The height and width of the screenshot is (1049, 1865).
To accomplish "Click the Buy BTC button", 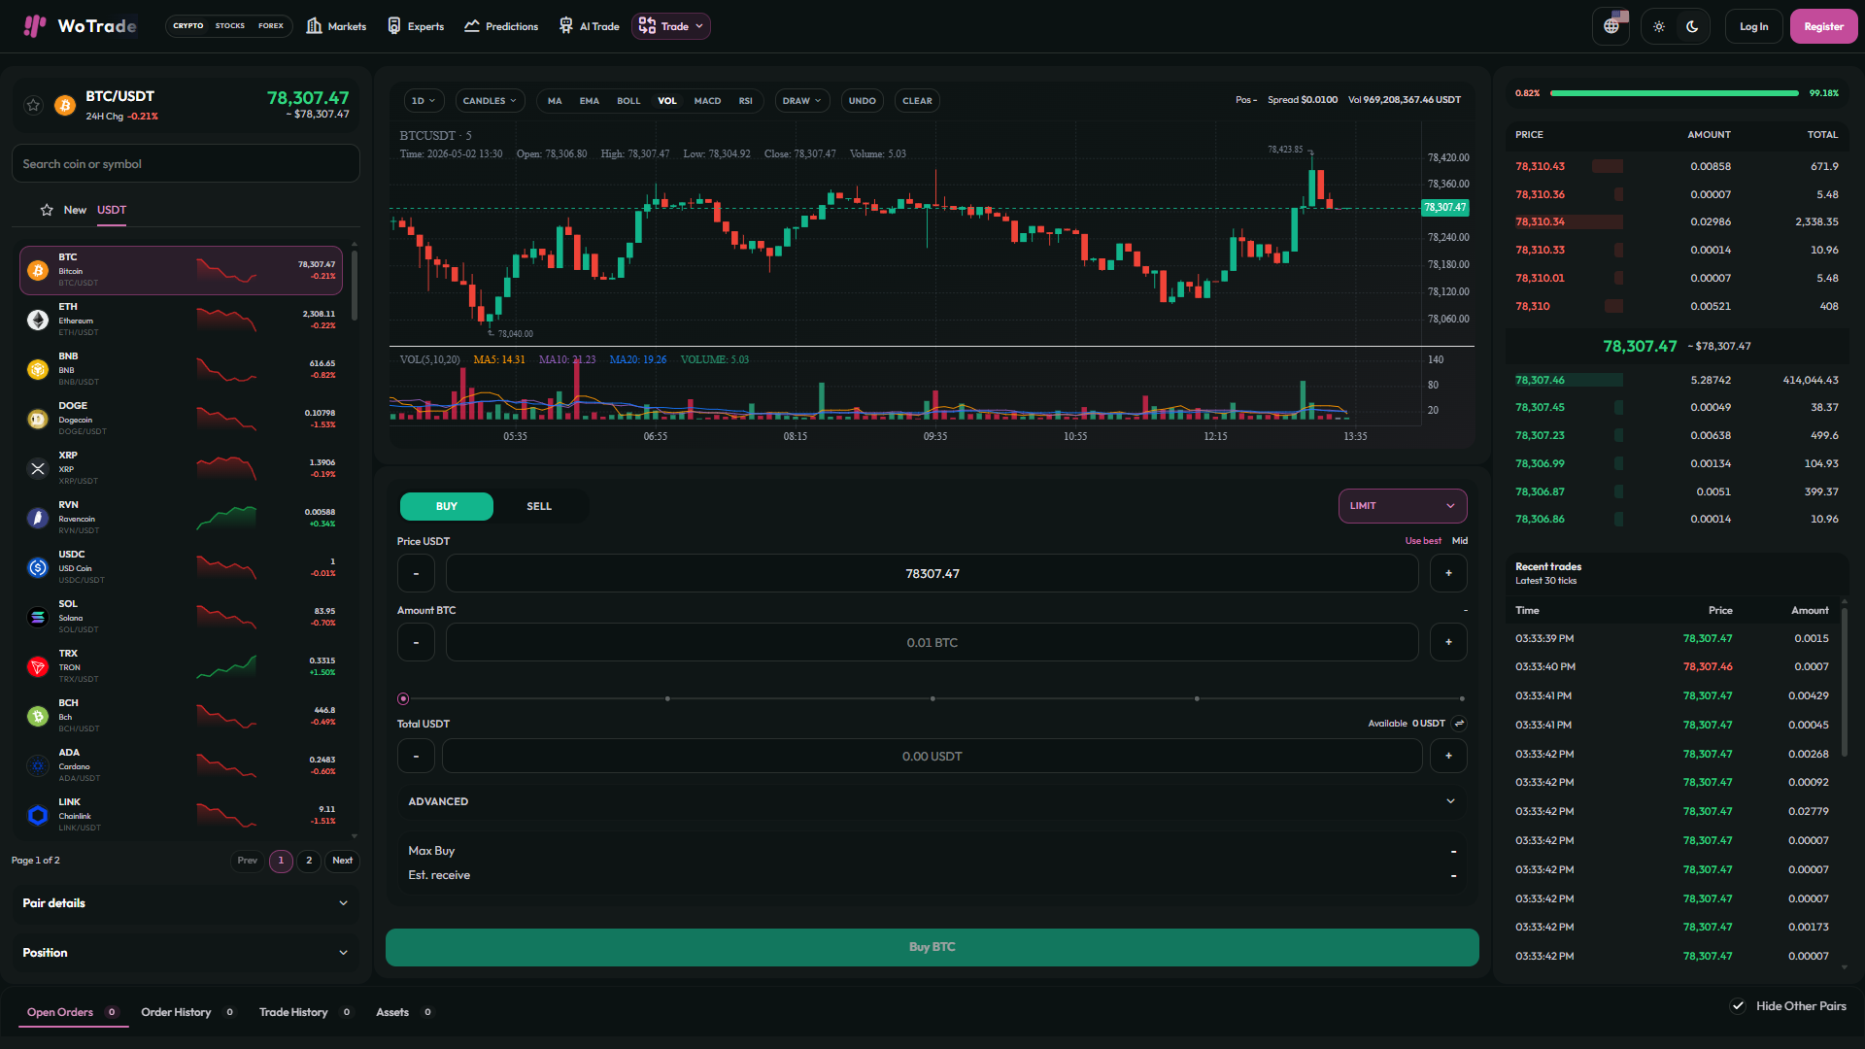I will click(932, 947).
